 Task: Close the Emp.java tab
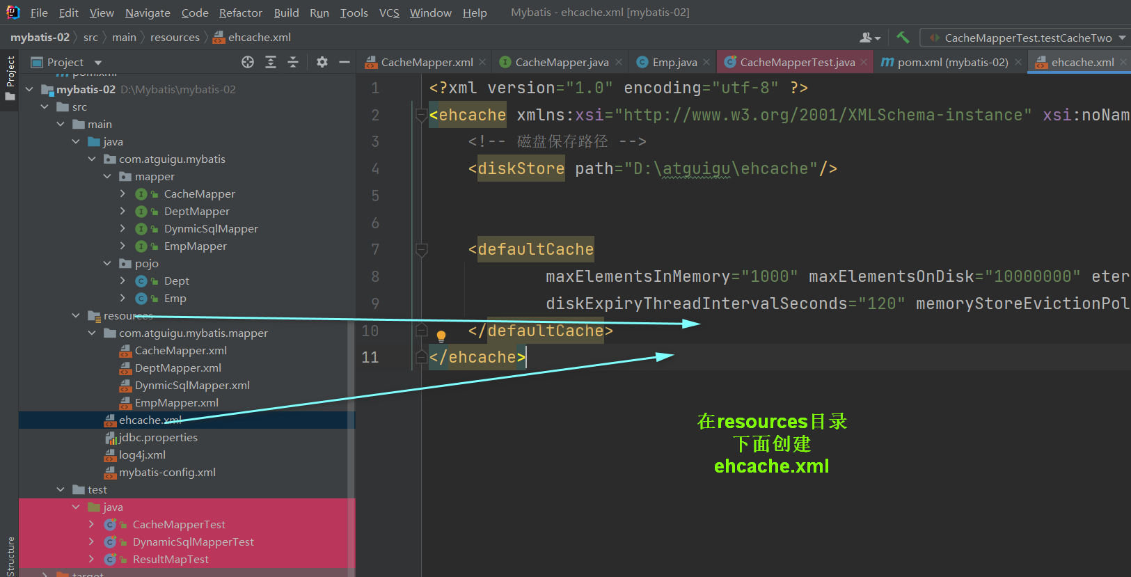(706, 62)
